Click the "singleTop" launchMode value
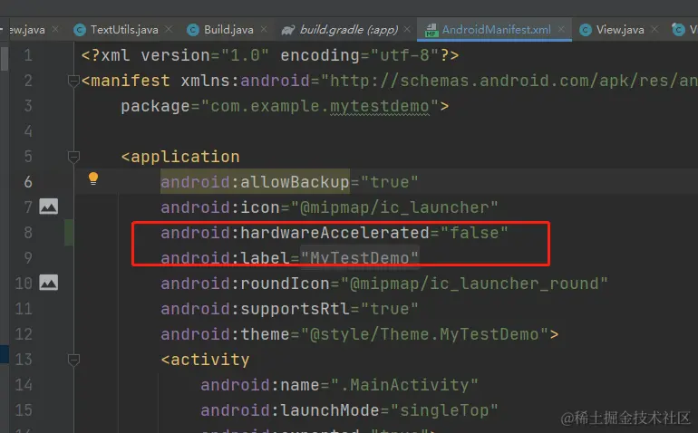Image resolution: width=698 pixels, height=433 pixels. point(444,410)
